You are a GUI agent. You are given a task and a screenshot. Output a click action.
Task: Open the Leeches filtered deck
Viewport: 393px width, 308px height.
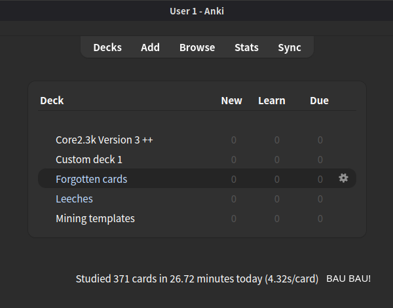[74, 199]
